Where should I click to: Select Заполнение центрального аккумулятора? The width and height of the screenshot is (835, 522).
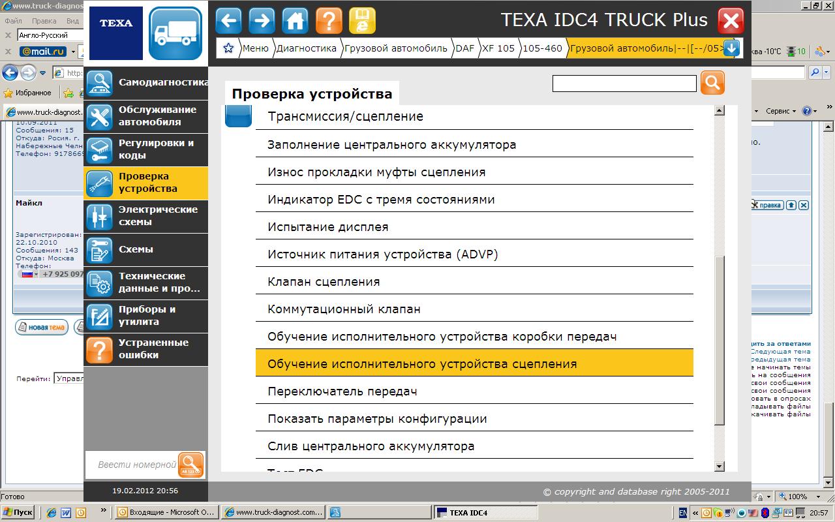(474, 144)
